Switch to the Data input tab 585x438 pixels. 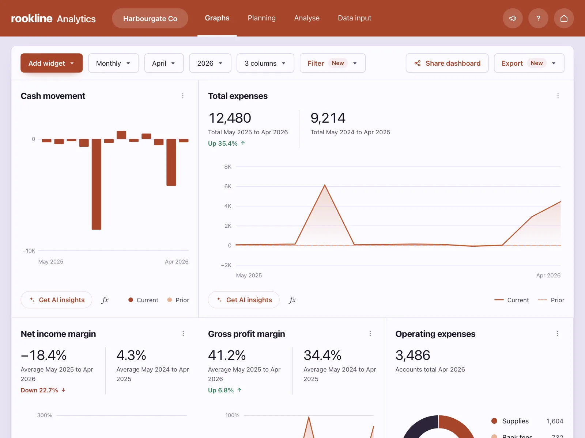click(355, 18)
